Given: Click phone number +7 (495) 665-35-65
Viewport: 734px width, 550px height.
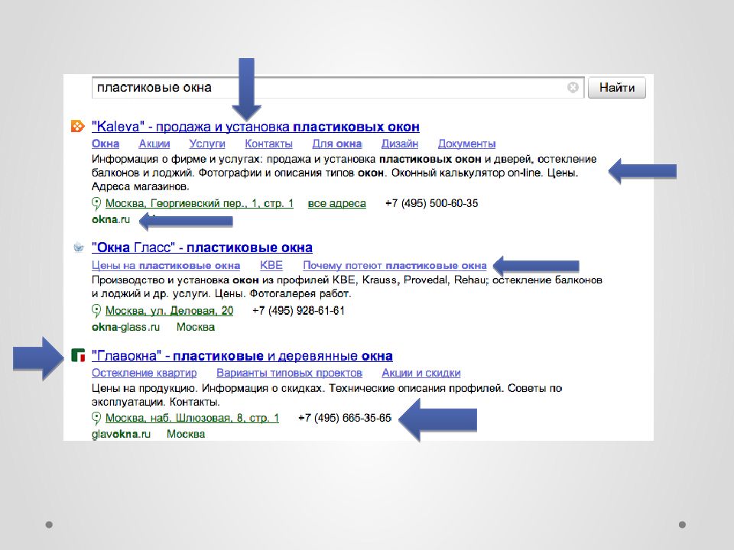Looking at the screenshot, I should (345, 418).
